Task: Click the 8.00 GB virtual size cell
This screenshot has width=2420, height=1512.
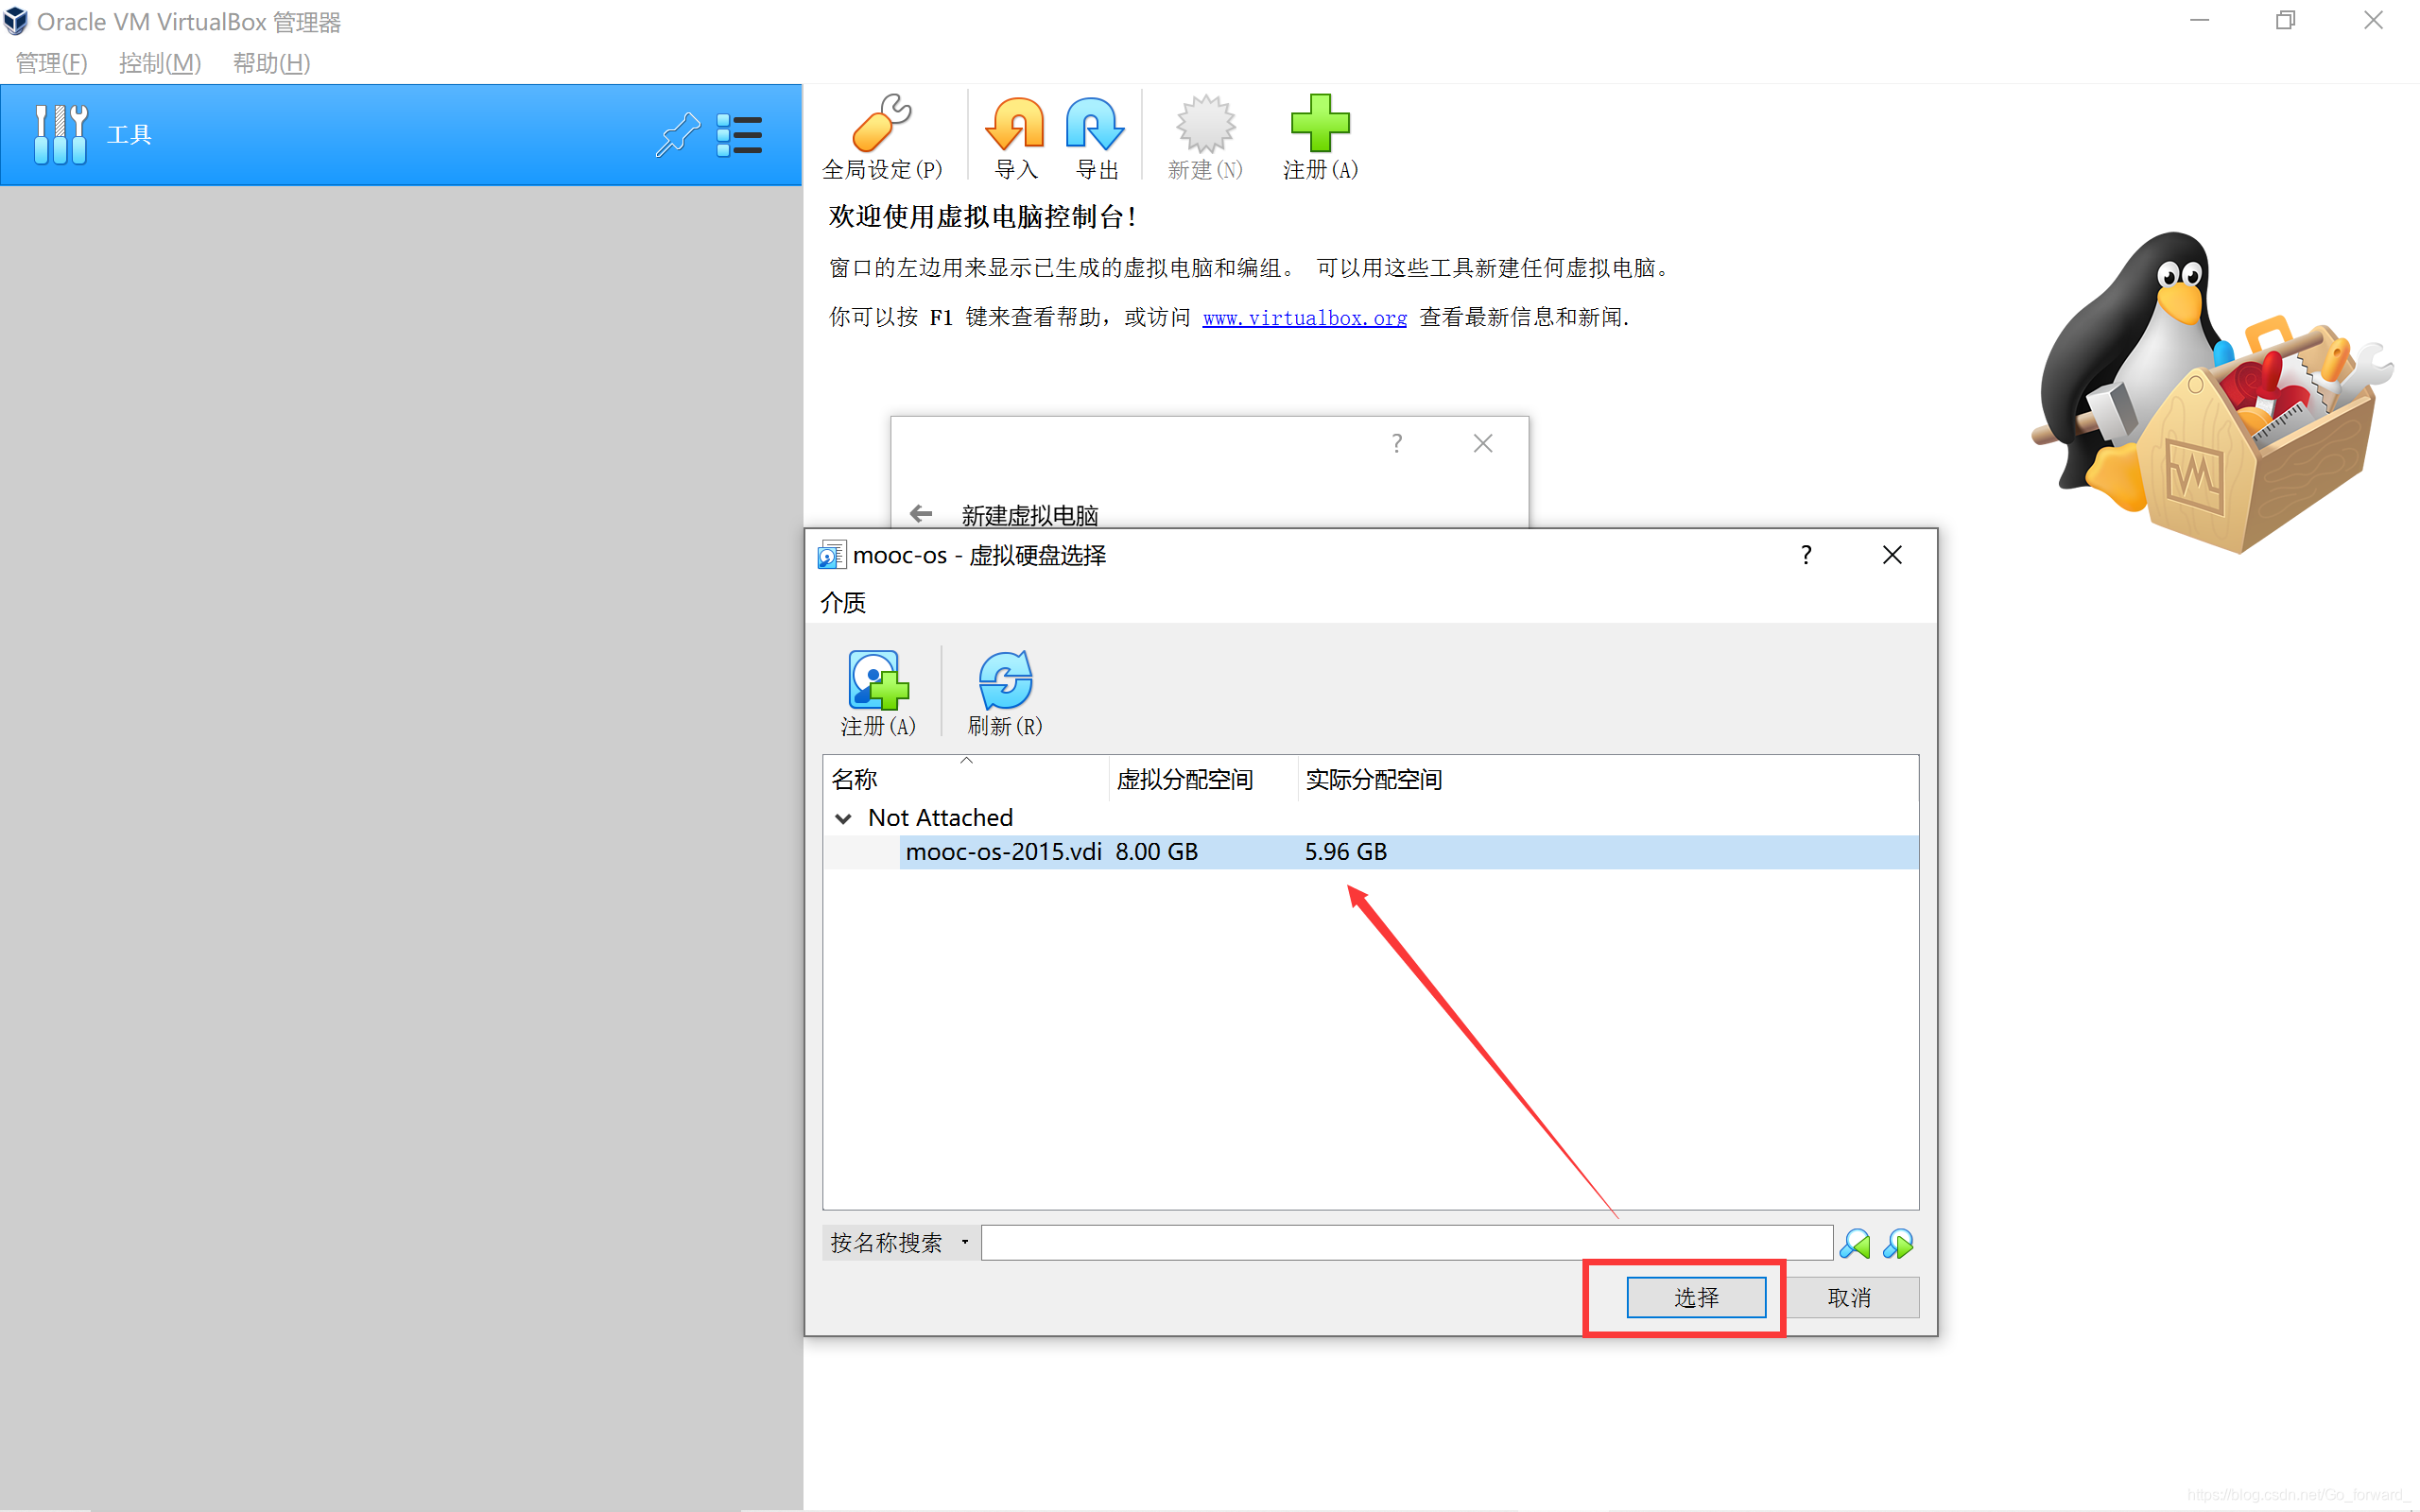Action: 1157,852
